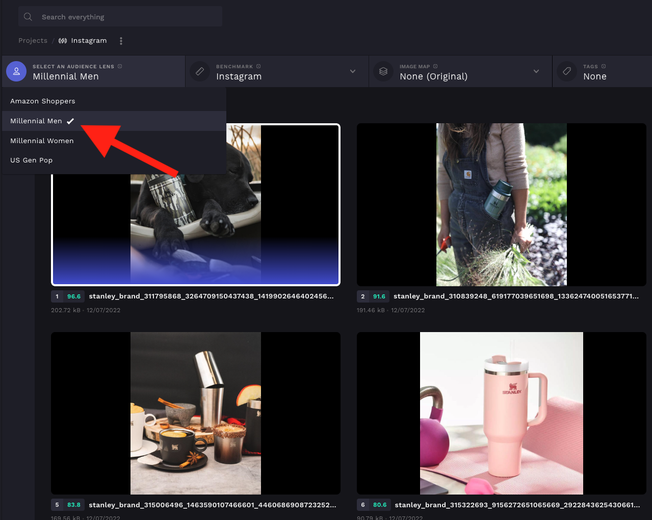652x520 pixels.
Task: Type in the Search everything field
Action: tap(127, 17)
